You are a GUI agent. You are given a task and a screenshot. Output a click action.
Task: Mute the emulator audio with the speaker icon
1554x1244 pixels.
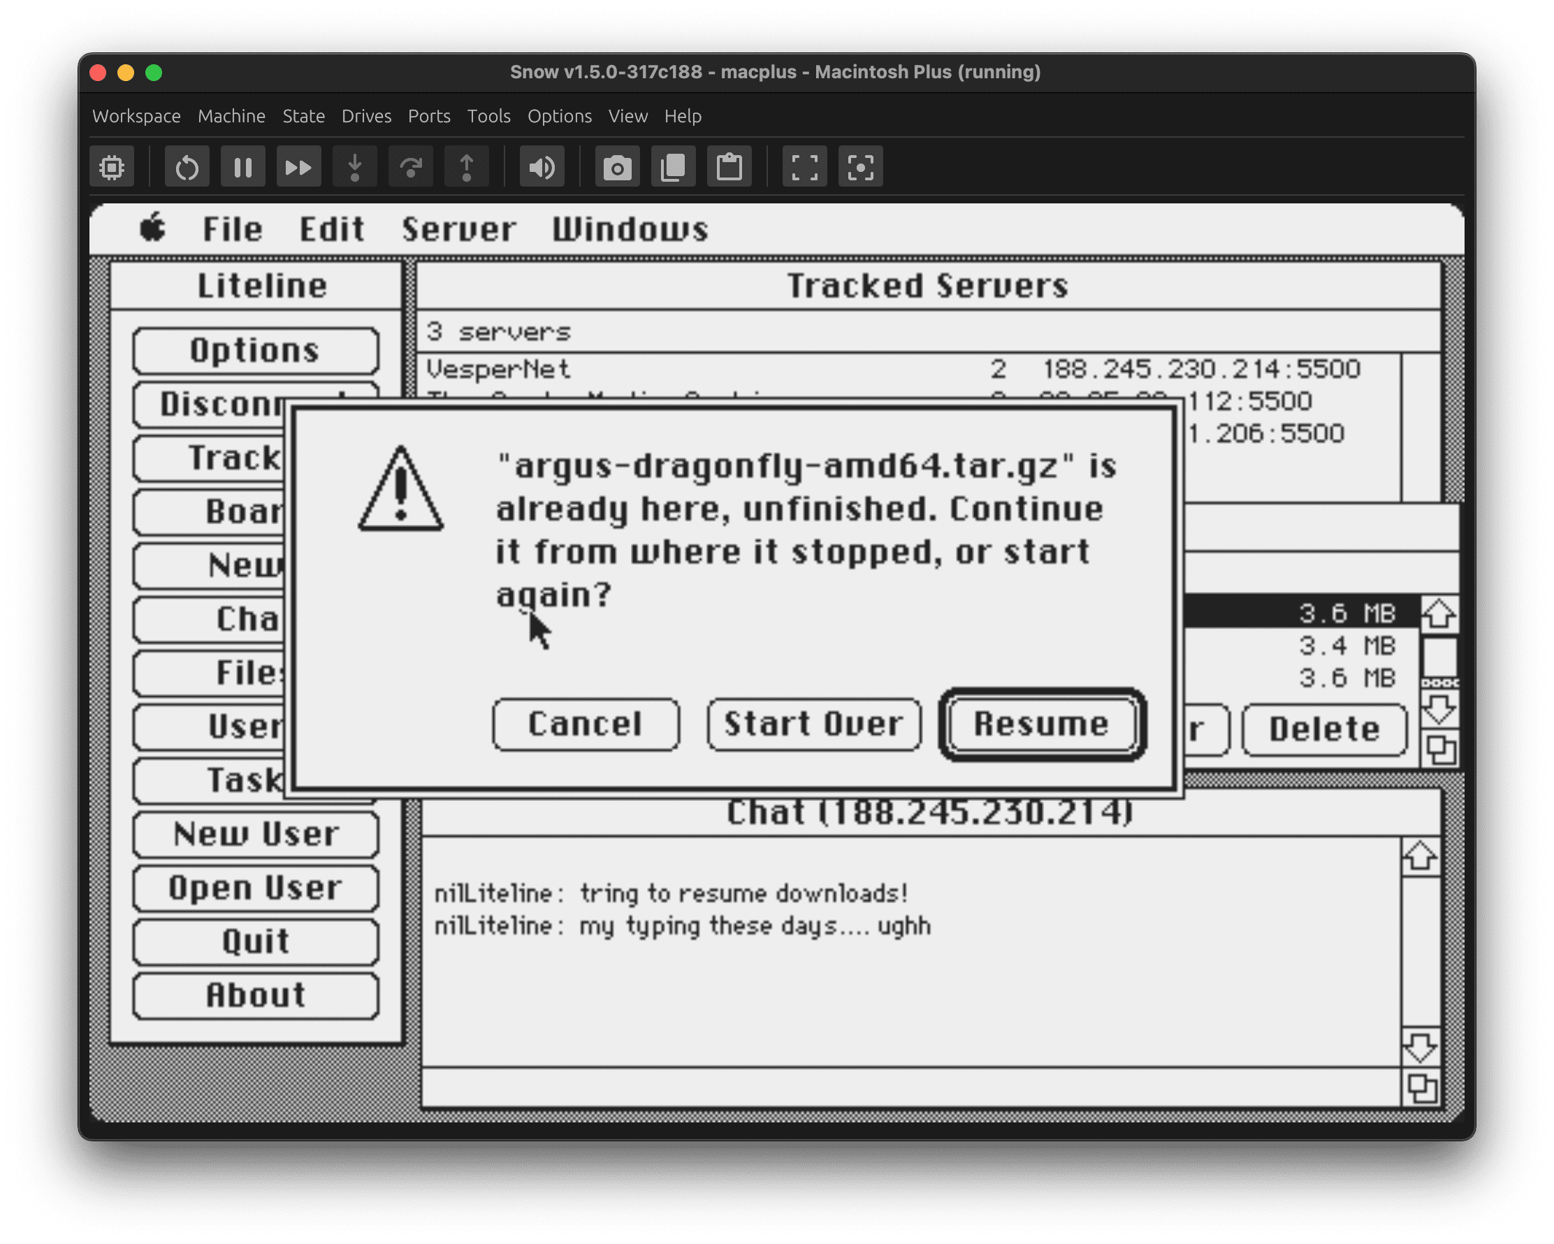[542, 167]
